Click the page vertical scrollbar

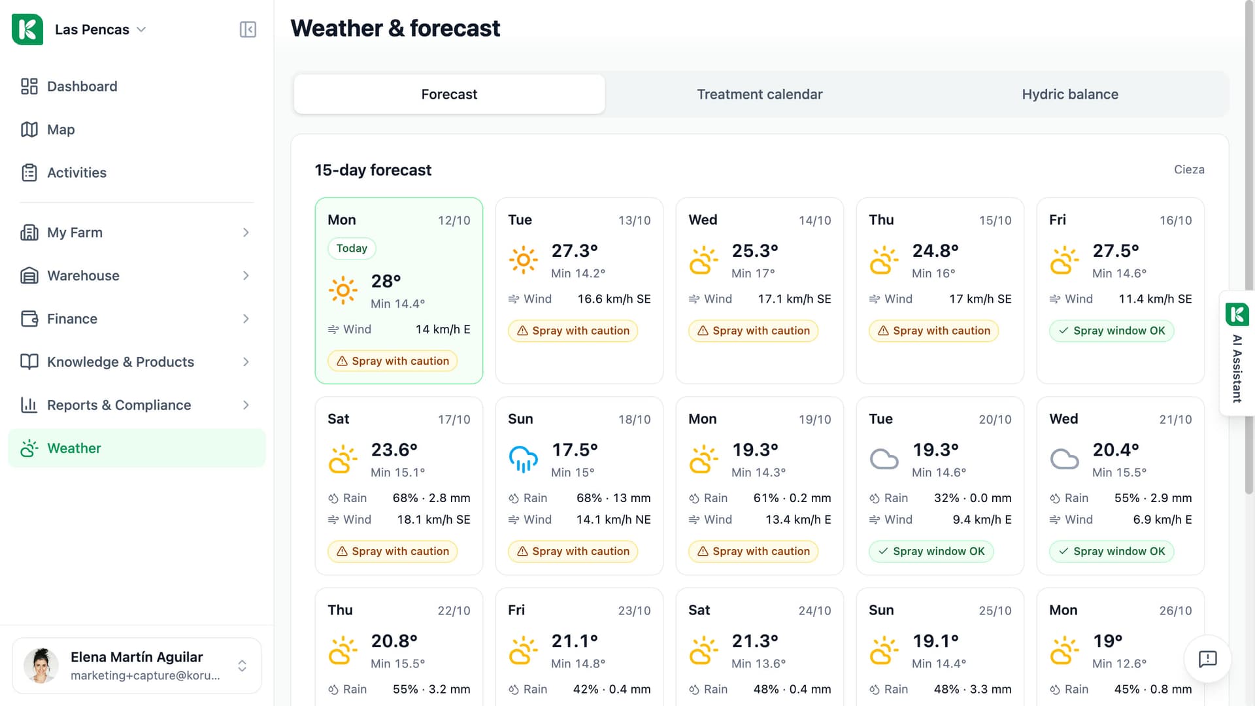[1249, 248]
